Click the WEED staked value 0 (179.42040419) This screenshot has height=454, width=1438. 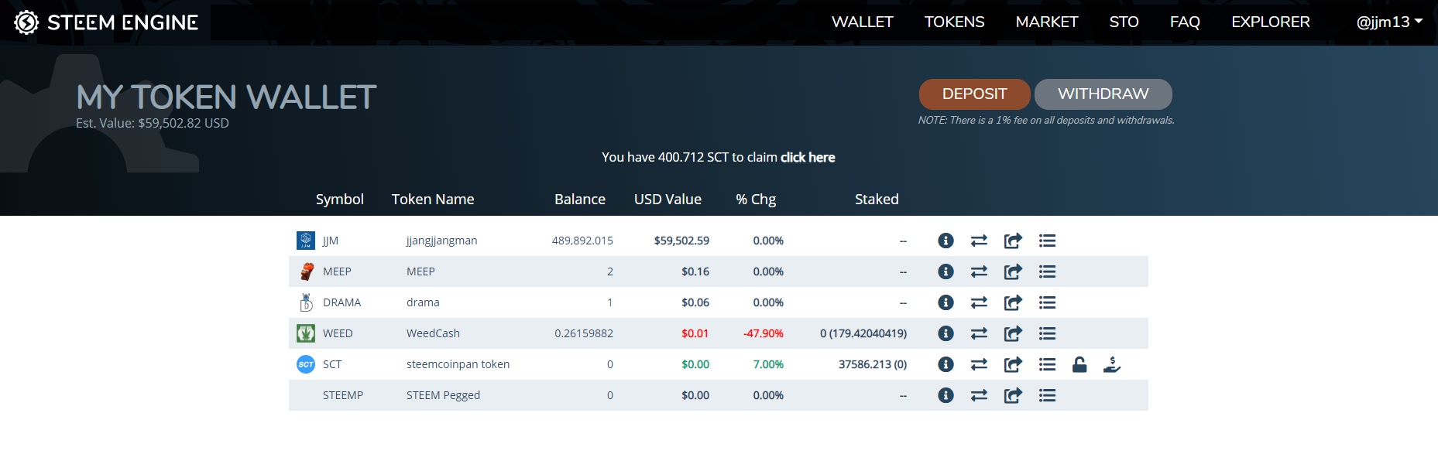[x=863, y=333]
